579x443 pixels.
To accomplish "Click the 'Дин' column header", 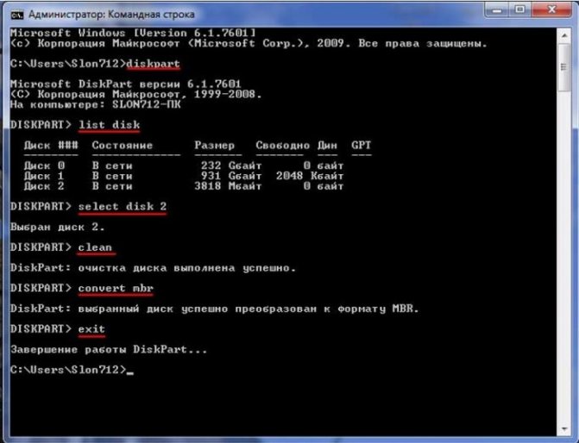I will tap(327, 146).
